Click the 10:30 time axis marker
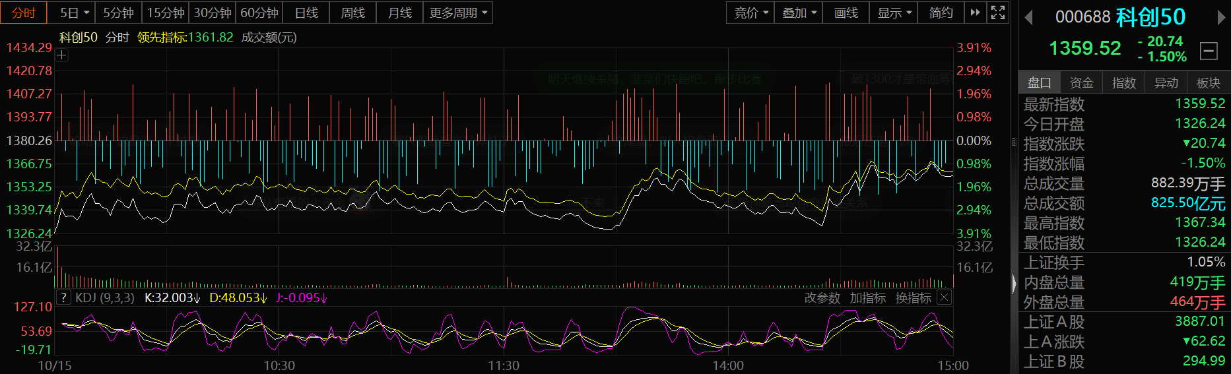The image size is (1231, 374). point(279,365)
